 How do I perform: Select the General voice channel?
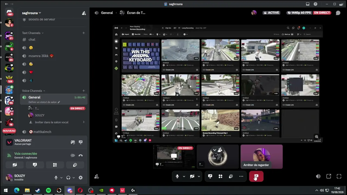[53, 99]
